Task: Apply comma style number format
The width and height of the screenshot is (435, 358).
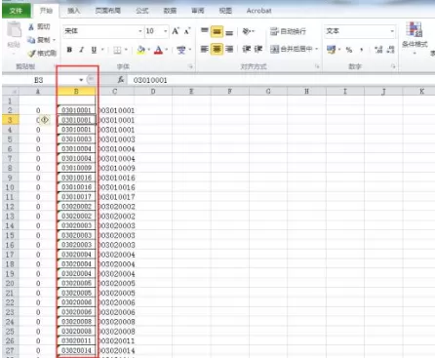Action: [x=362, y=50]
